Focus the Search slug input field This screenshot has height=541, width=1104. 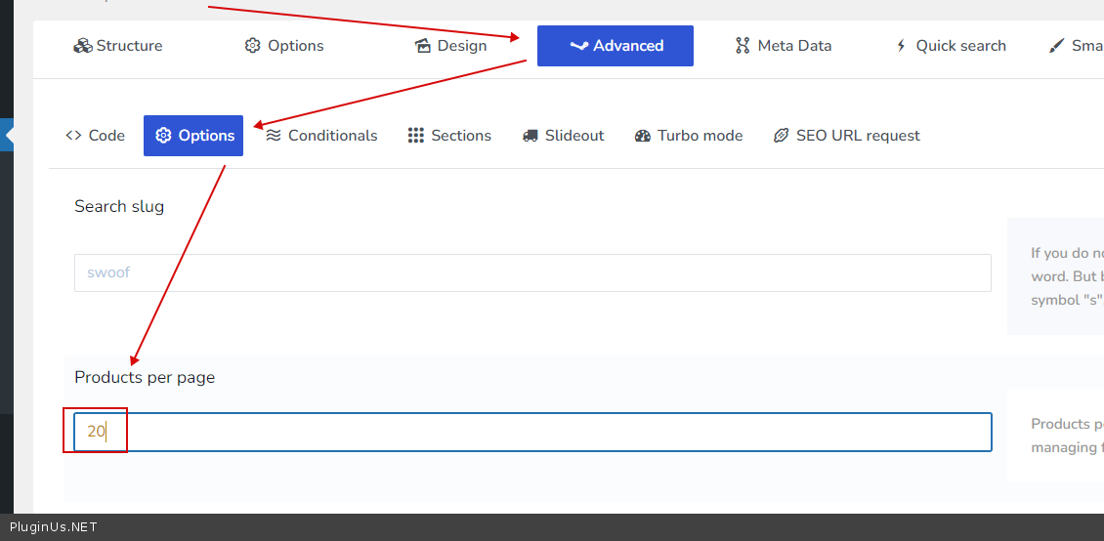pyautogui.click(x=532, y=272)
